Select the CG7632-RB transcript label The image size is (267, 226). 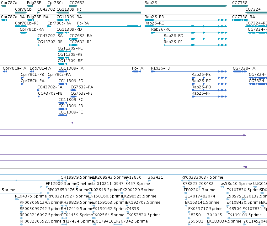tap(80, 42)
